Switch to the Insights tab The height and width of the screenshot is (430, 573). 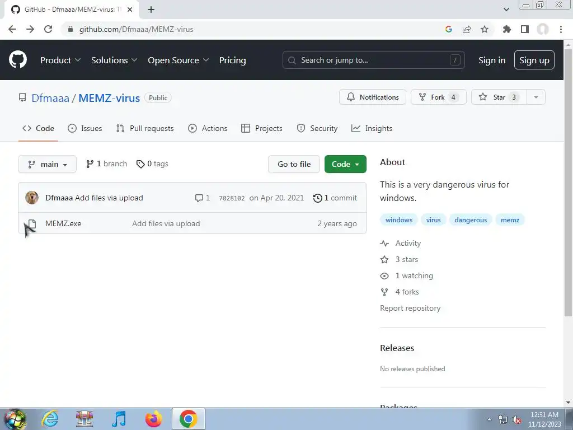tap(372, 128)
